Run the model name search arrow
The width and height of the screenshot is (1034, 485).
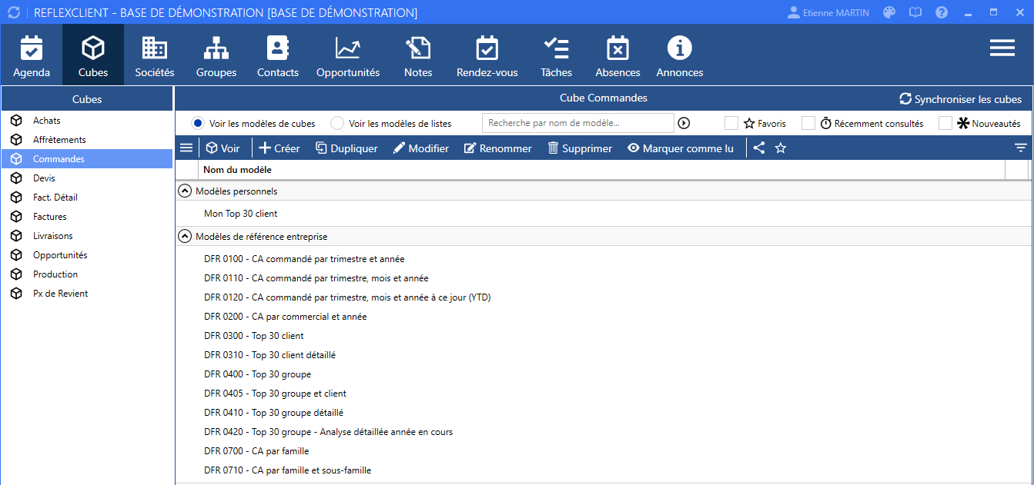[x=684, y=123]
